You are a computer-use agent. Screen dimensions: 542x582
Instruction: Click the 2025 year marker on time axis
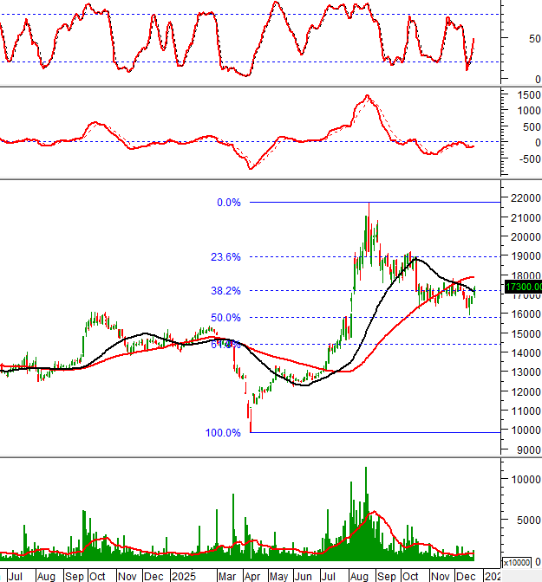[184, 575]
